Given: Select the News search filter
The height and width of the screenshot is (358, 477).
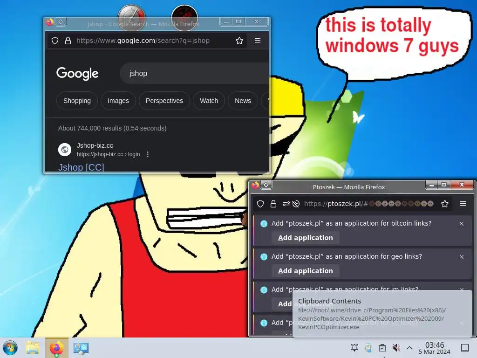Looking at the screenshot, I should 243,101.
